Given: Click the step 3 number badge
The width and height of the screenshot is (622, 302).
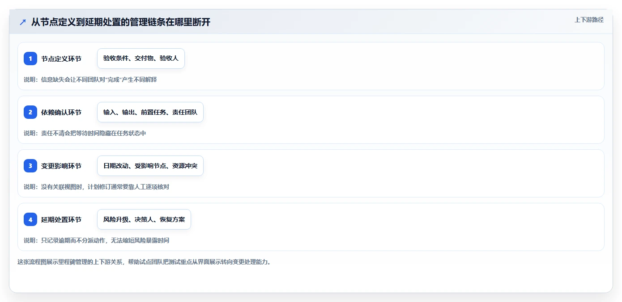Looking at the screenshot, I should 30,166.
